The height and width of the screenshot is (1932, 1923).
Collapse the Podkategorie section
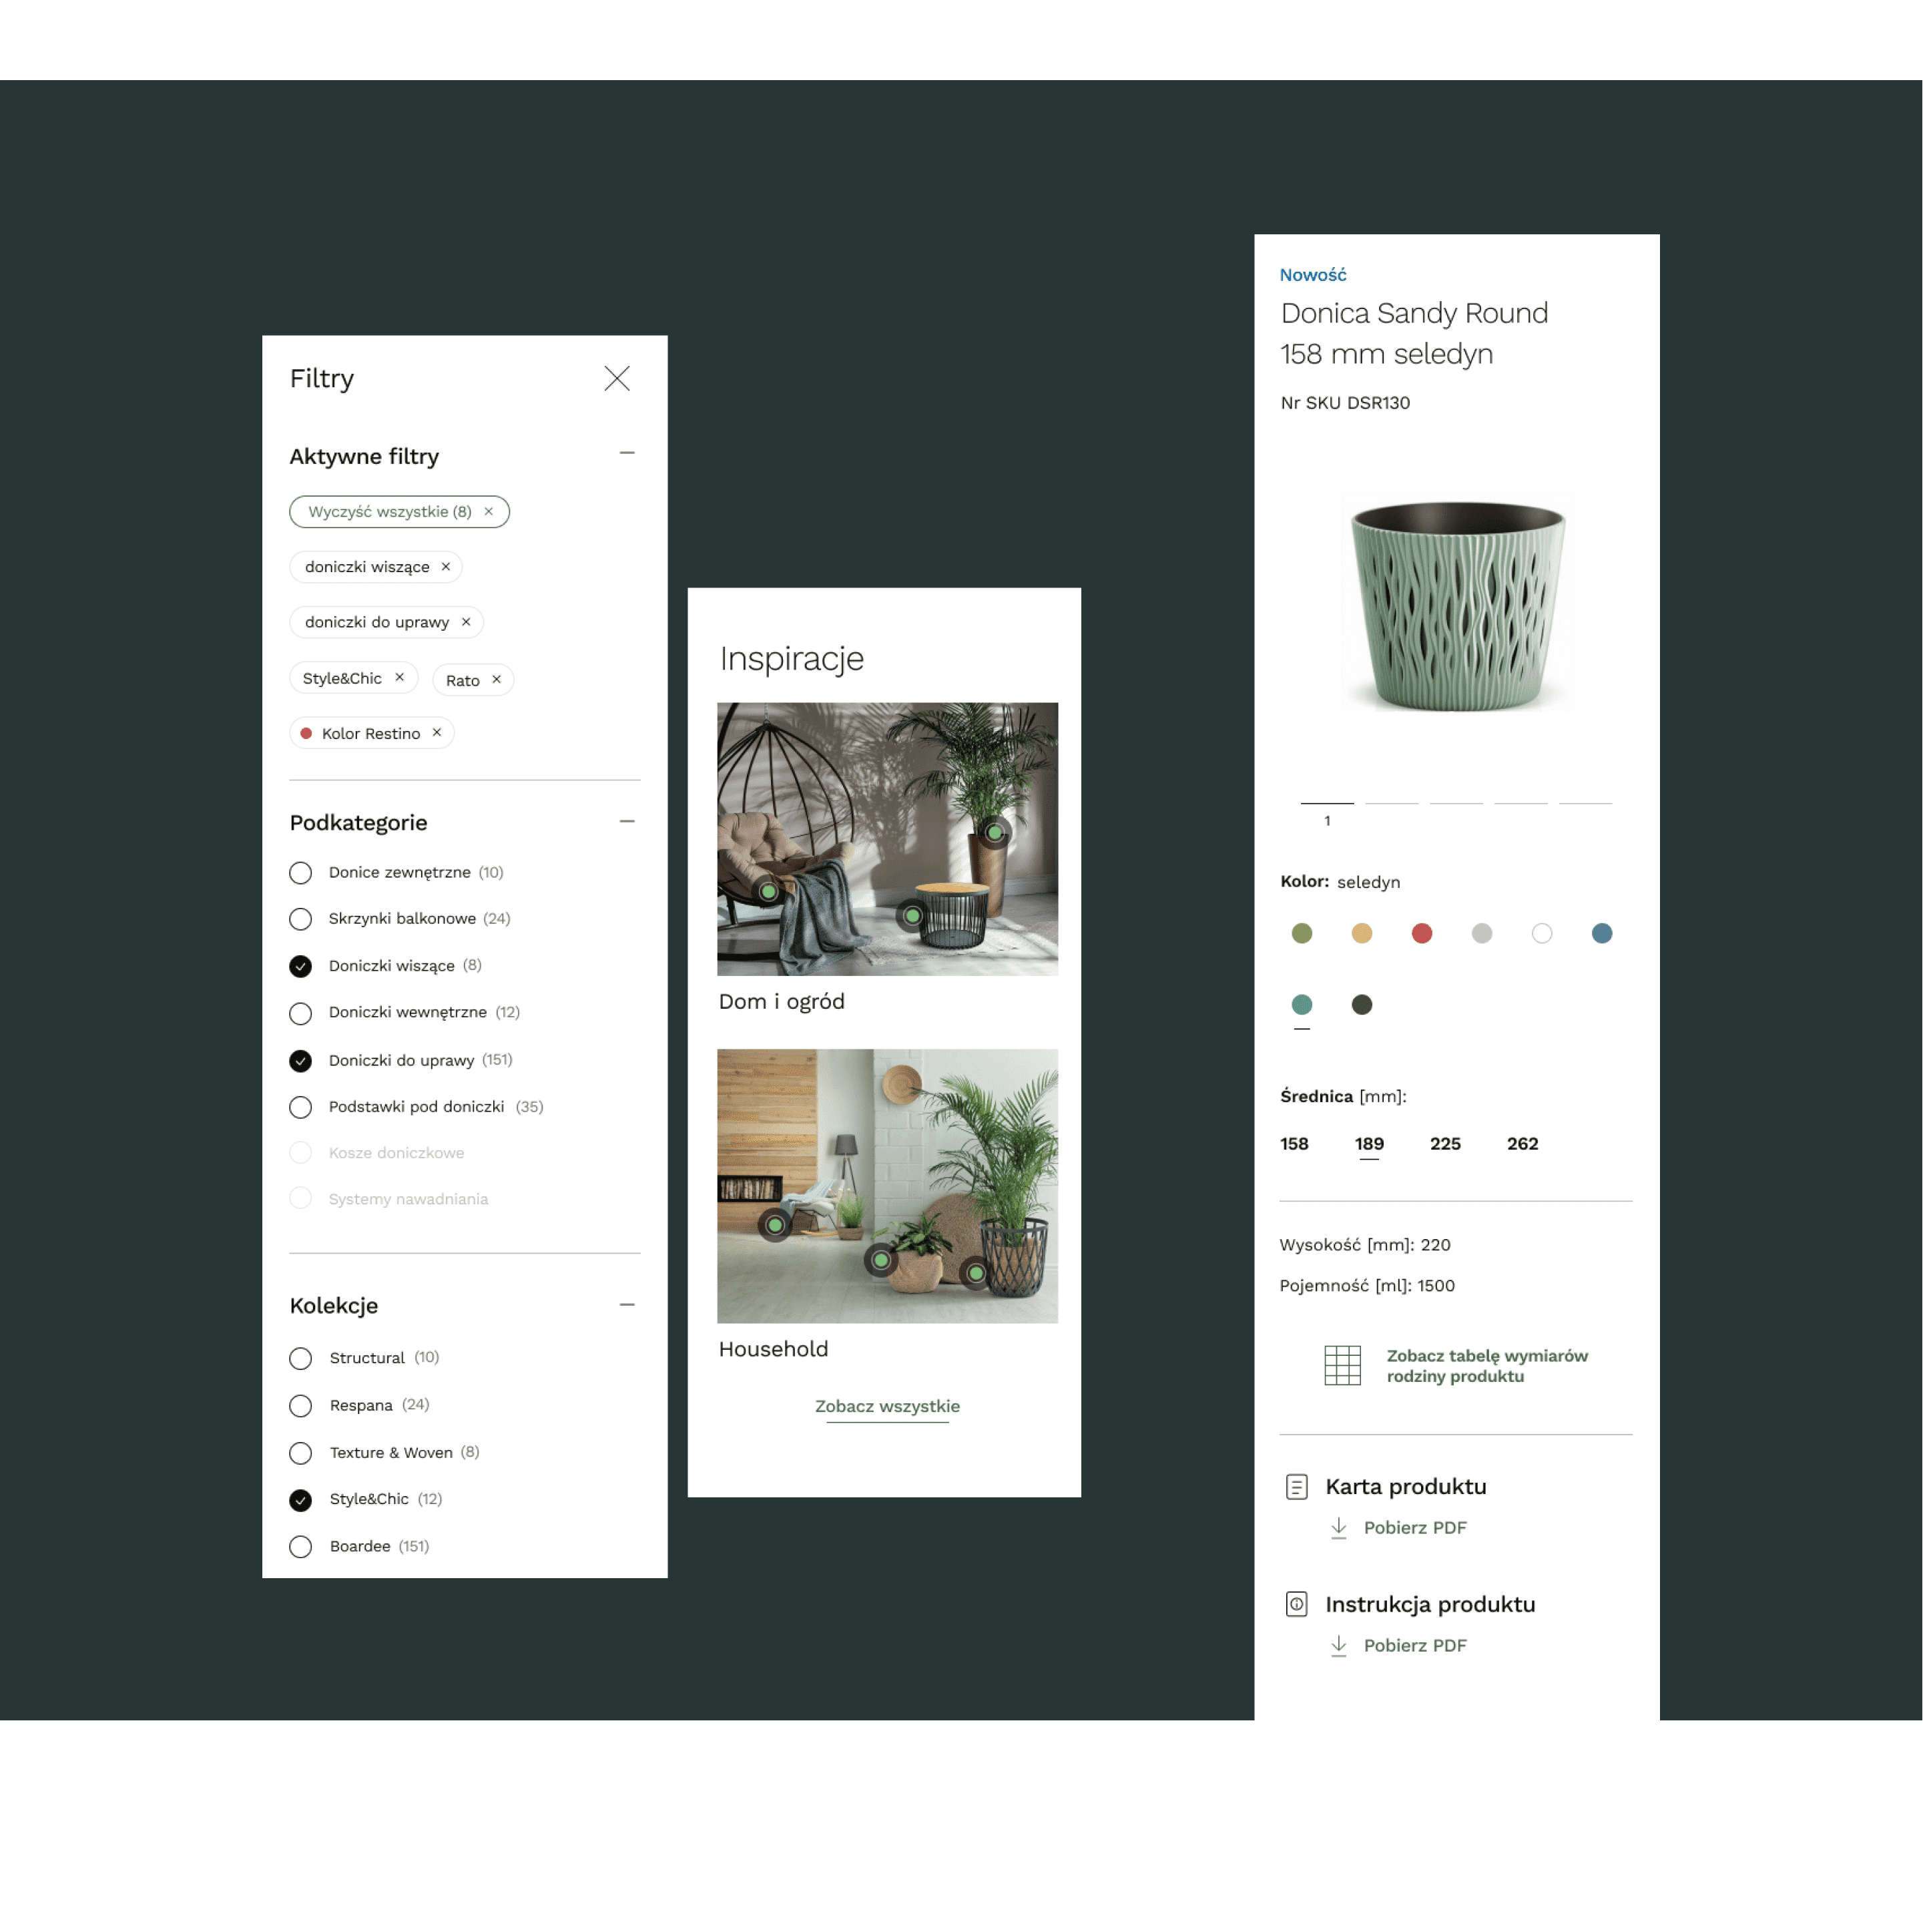(627, 821)
